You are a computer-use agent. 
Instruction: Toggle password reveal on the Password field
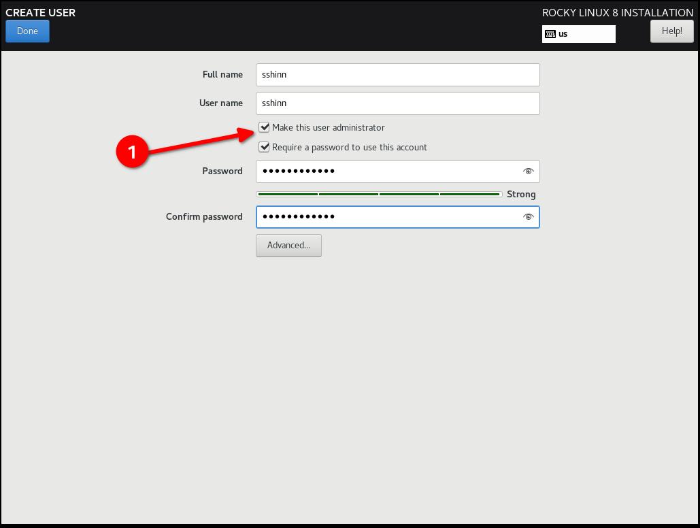click(529, 171)
